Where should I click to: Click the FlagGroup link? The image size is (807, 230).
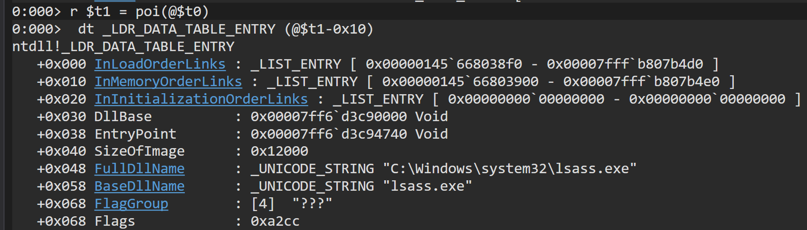(131, 203)
